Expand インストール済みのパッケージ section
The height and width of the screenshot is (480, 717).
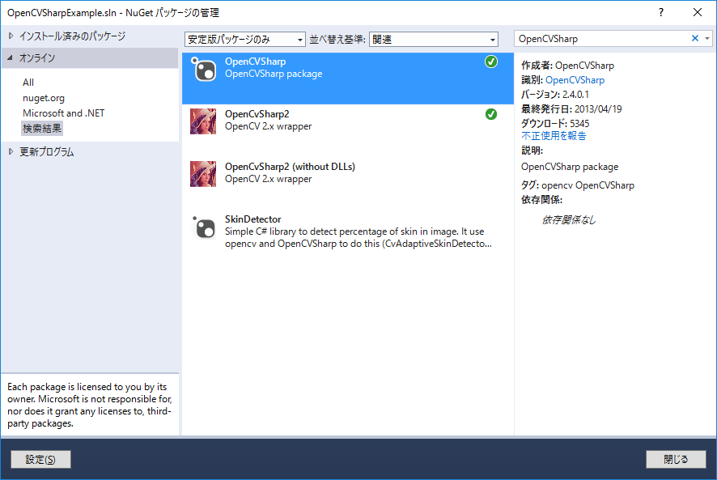coord(11,36)
